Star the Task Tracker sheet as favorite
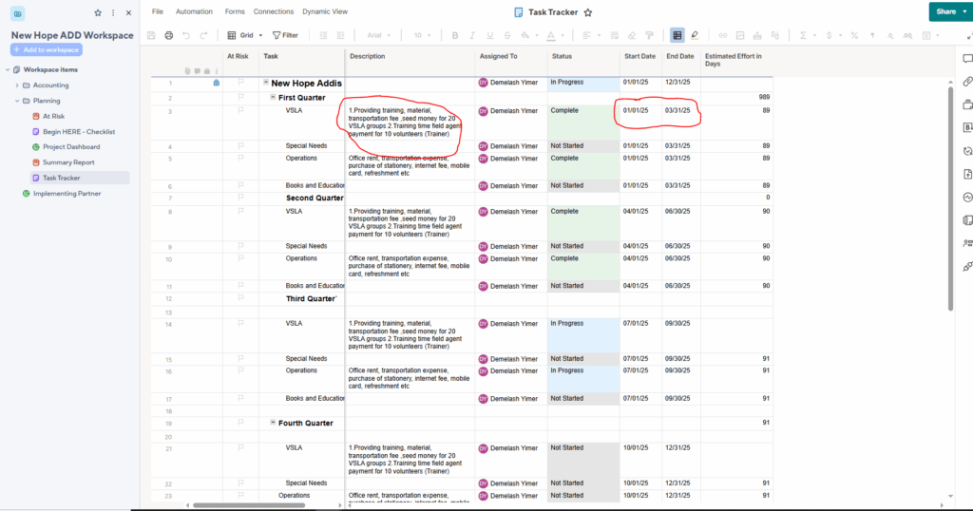This screenshot has width=973, height=511. click(x=588, y=12)
